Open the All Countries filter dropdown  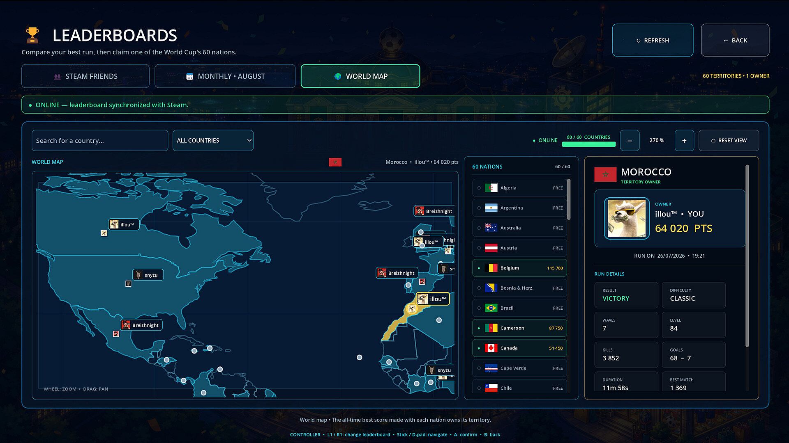click(213, 140)
